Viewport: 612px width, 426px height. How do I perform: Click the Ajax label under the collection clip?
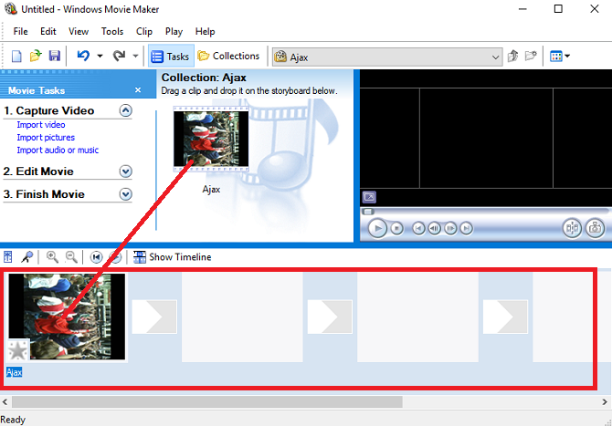point(211,190)
